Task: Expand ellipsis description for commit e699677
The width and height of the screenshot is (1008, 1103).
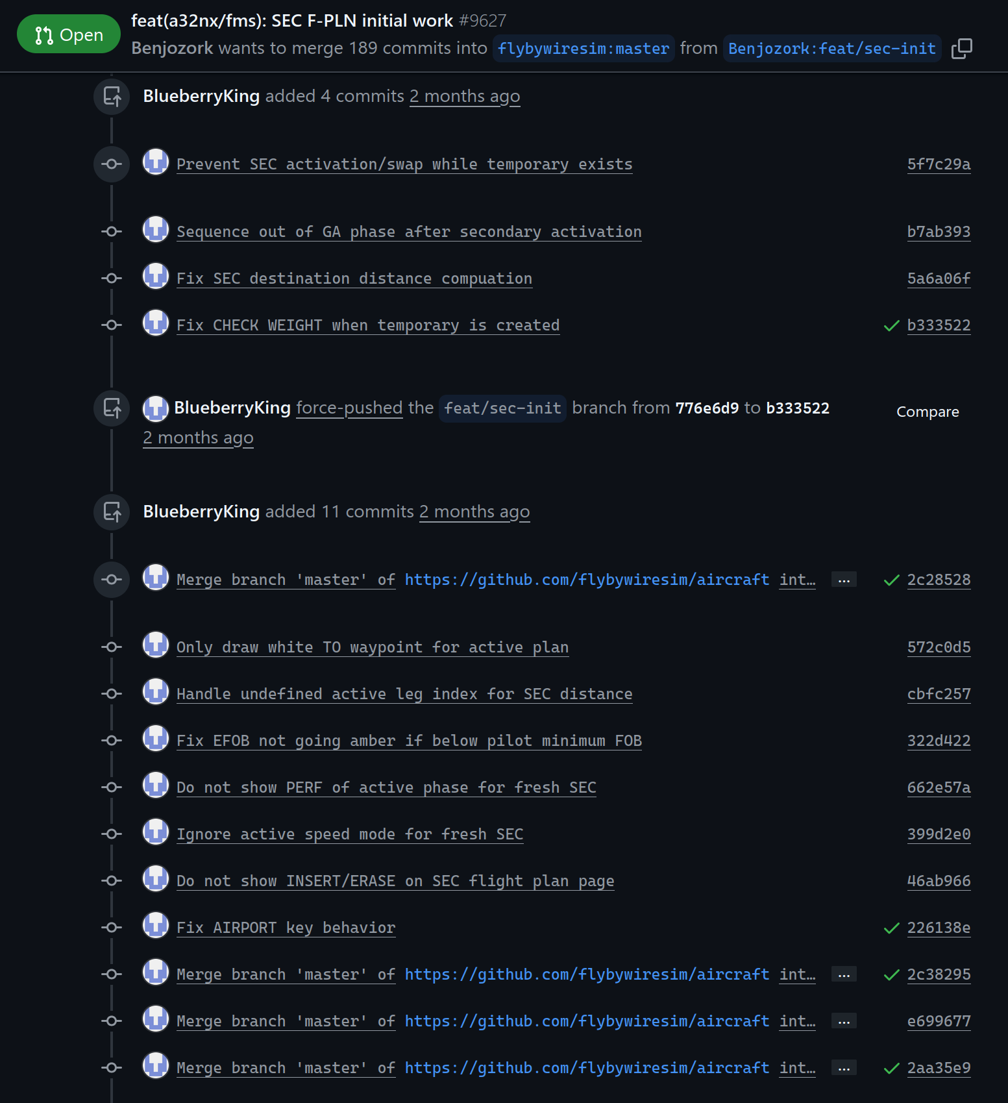Action: point(843,1022)
